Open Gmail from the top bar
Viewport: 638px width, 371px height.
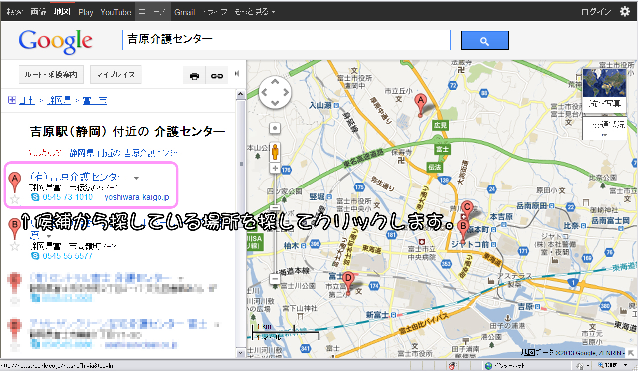(184, 12)
